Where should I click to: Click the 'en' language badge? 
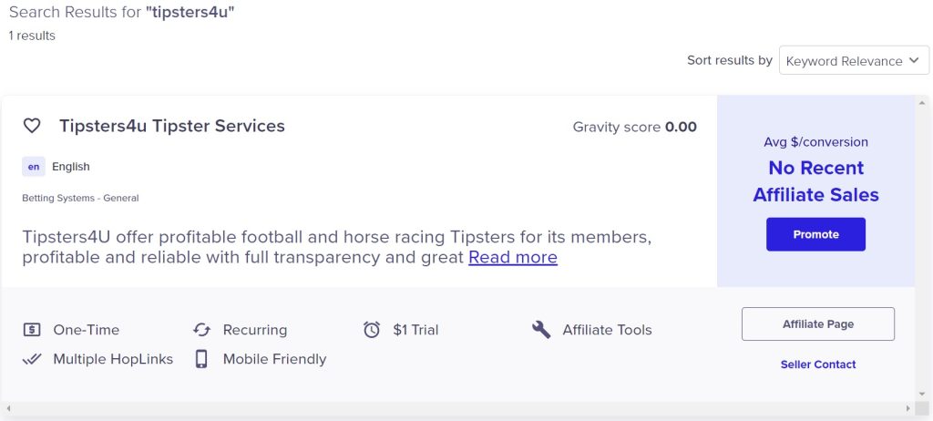pyautogui.click(x=34, y=167)
